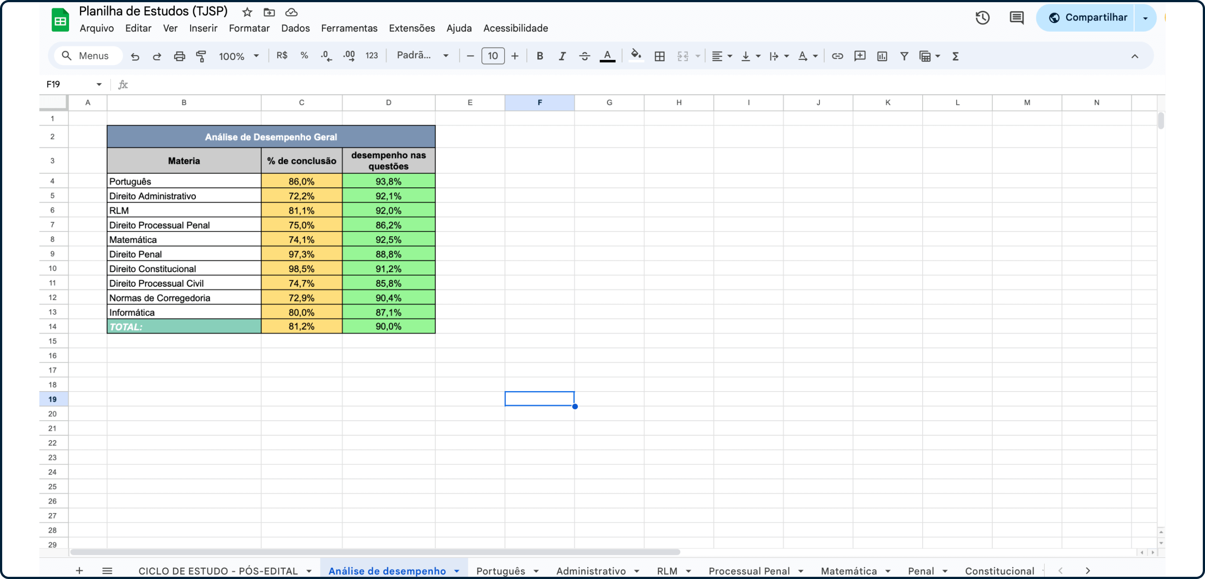Select cell with TOTAL: label

pos(184,326)
